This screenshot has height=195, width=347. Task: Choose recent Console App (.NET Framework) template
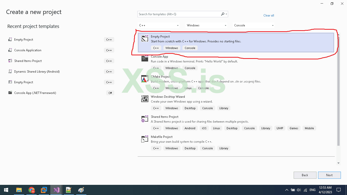35,93
